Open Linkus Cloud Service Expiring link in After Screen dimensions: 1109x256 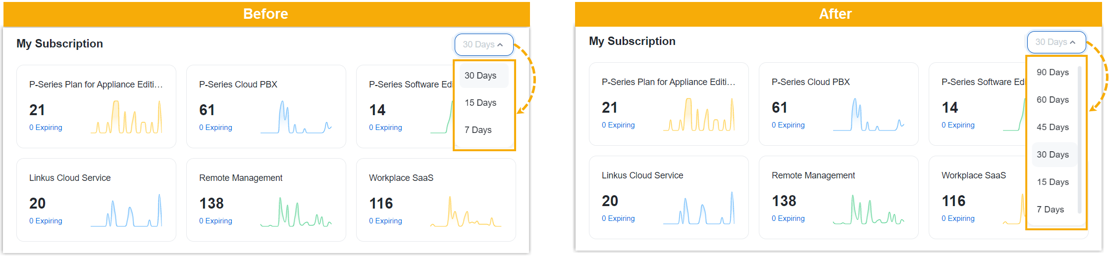(x=618, y=218)
